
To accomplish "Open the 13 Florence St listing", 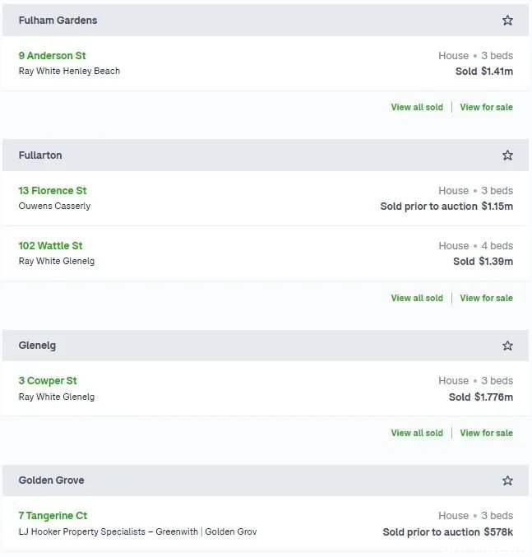I will click(x=53, y=191).
